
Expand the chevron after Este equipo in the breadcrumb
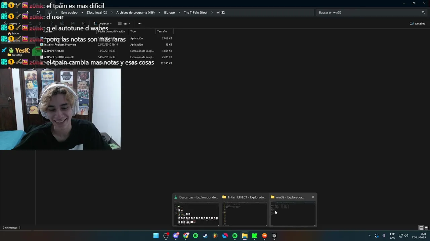pyautogui.click(x=82, y=12)
